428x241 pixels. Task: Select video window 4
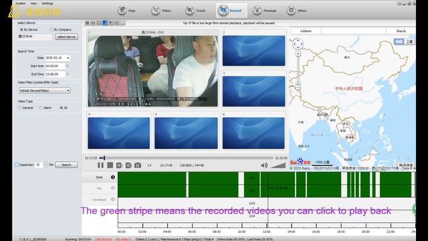click(x=119, y=133)
